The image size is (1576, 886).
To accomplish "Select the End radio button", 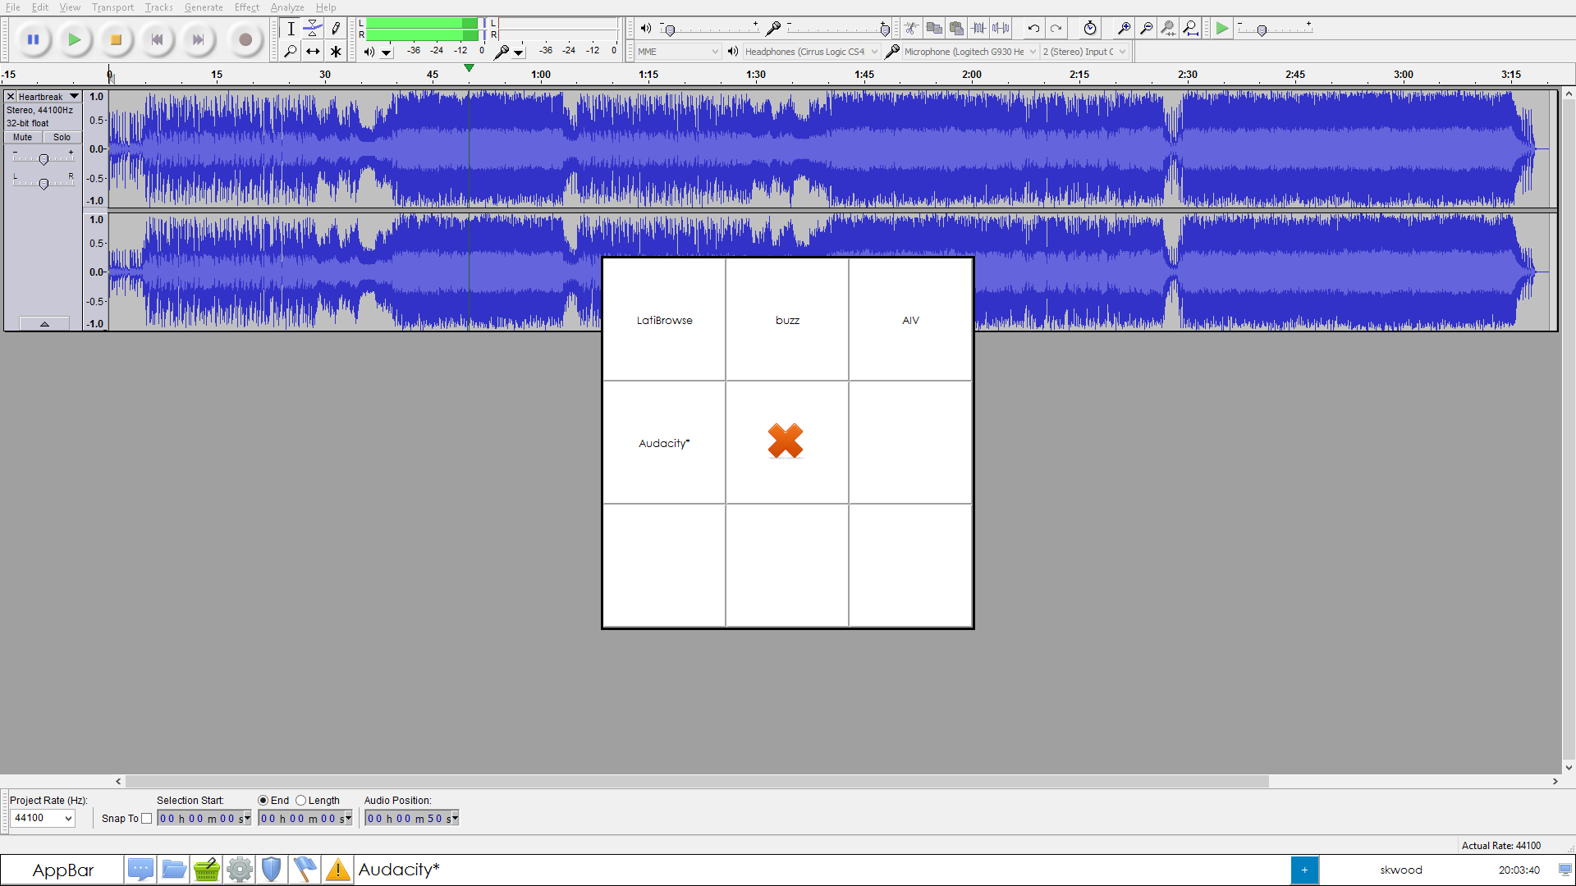I will coord(263,800).
